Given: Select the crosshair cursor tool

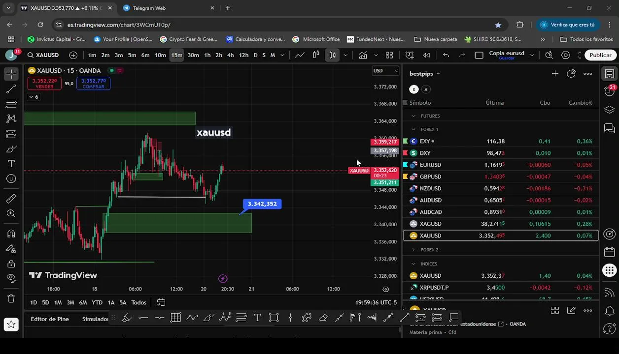Looking at the screenshot, I should (11, 74).
